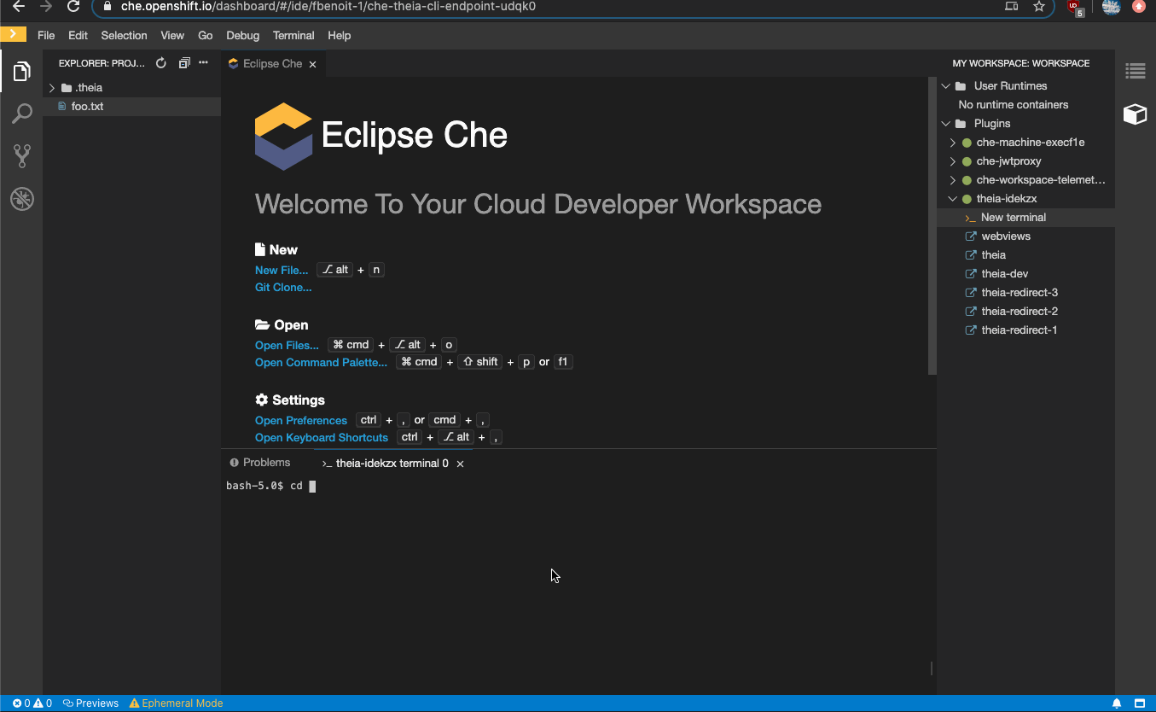
Task: Open Explorer more actions ellipsis
Action: 203,63
